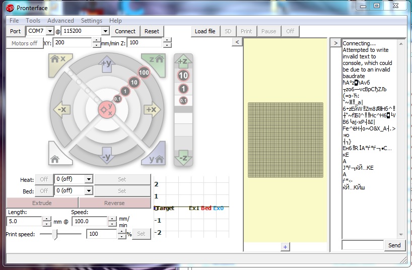Click the home X axis icon
Image resolution: width=412 pixels, height=270 pixels.
[x=57, y=61]
